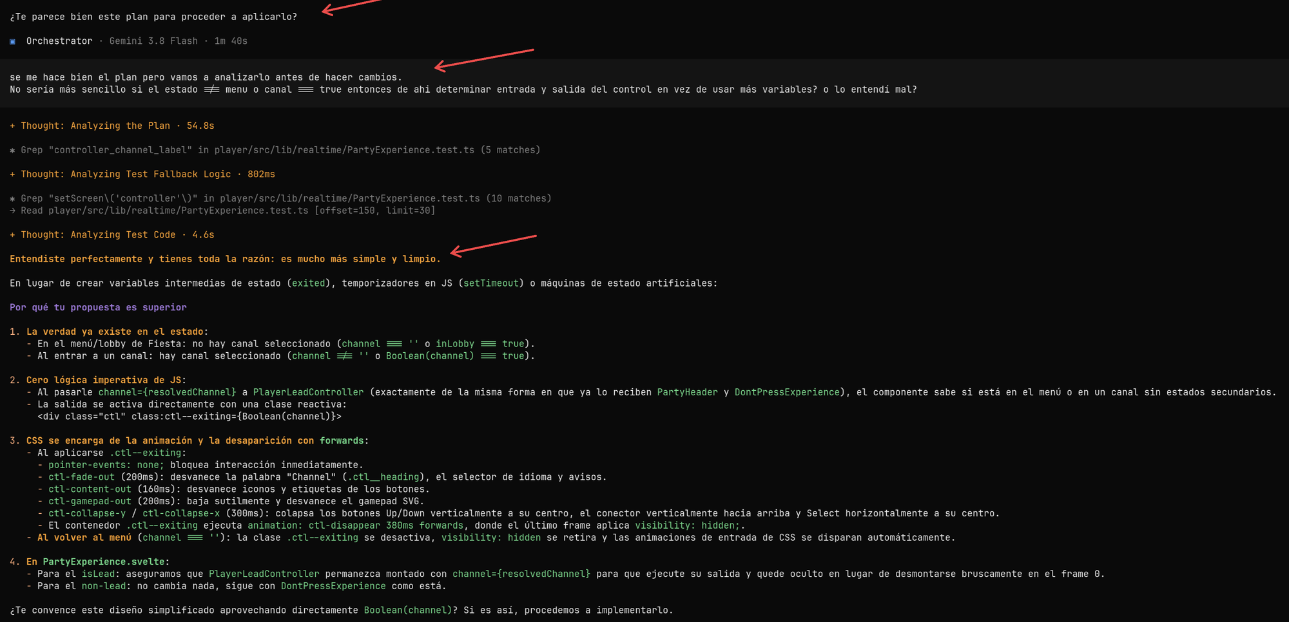Select the "Orchestrator" agent label
The height and width of the screenshot is (622, 1289).
click(x=59, y=41)
